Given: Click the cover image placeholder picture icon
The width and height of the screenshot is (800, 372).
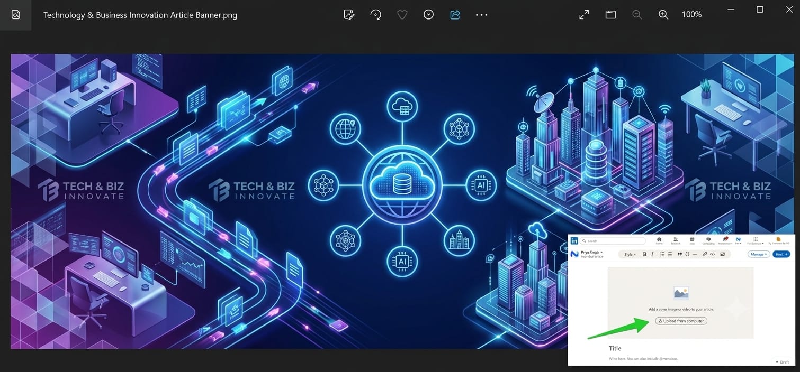Looking at the screenshot, I should click(x=681, y=293).
